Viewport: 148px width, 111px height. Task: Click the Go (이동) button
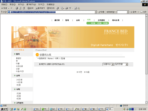pyautogui.click(x=102, y=12)
